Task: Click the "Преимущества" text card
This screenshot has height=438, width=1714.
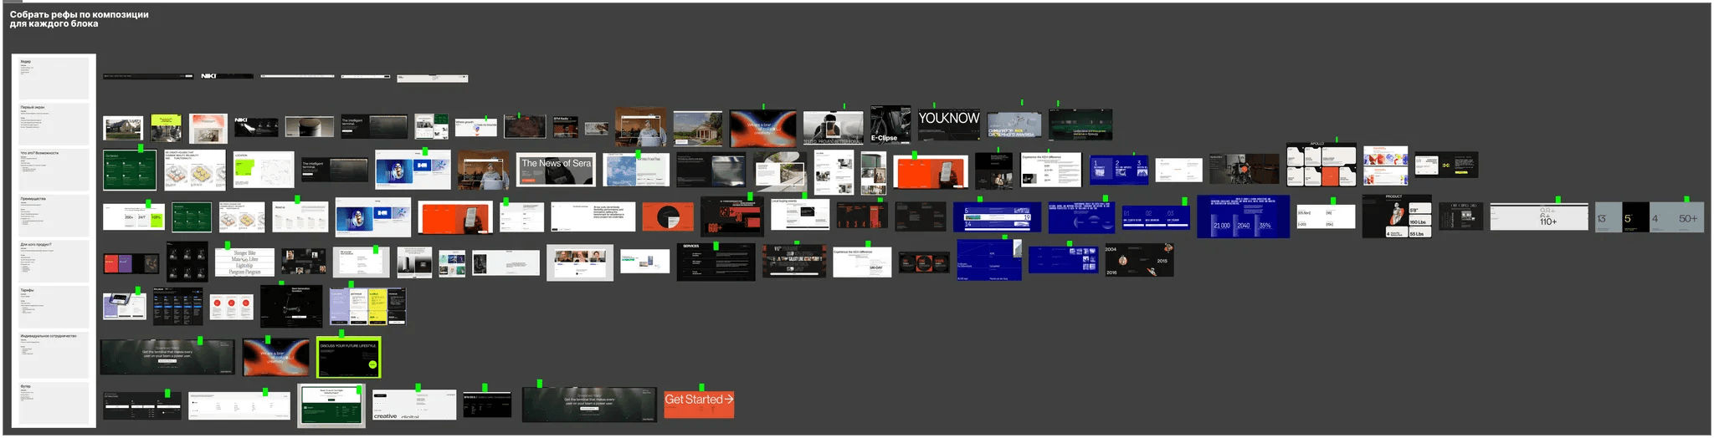Action: [54, 216]
